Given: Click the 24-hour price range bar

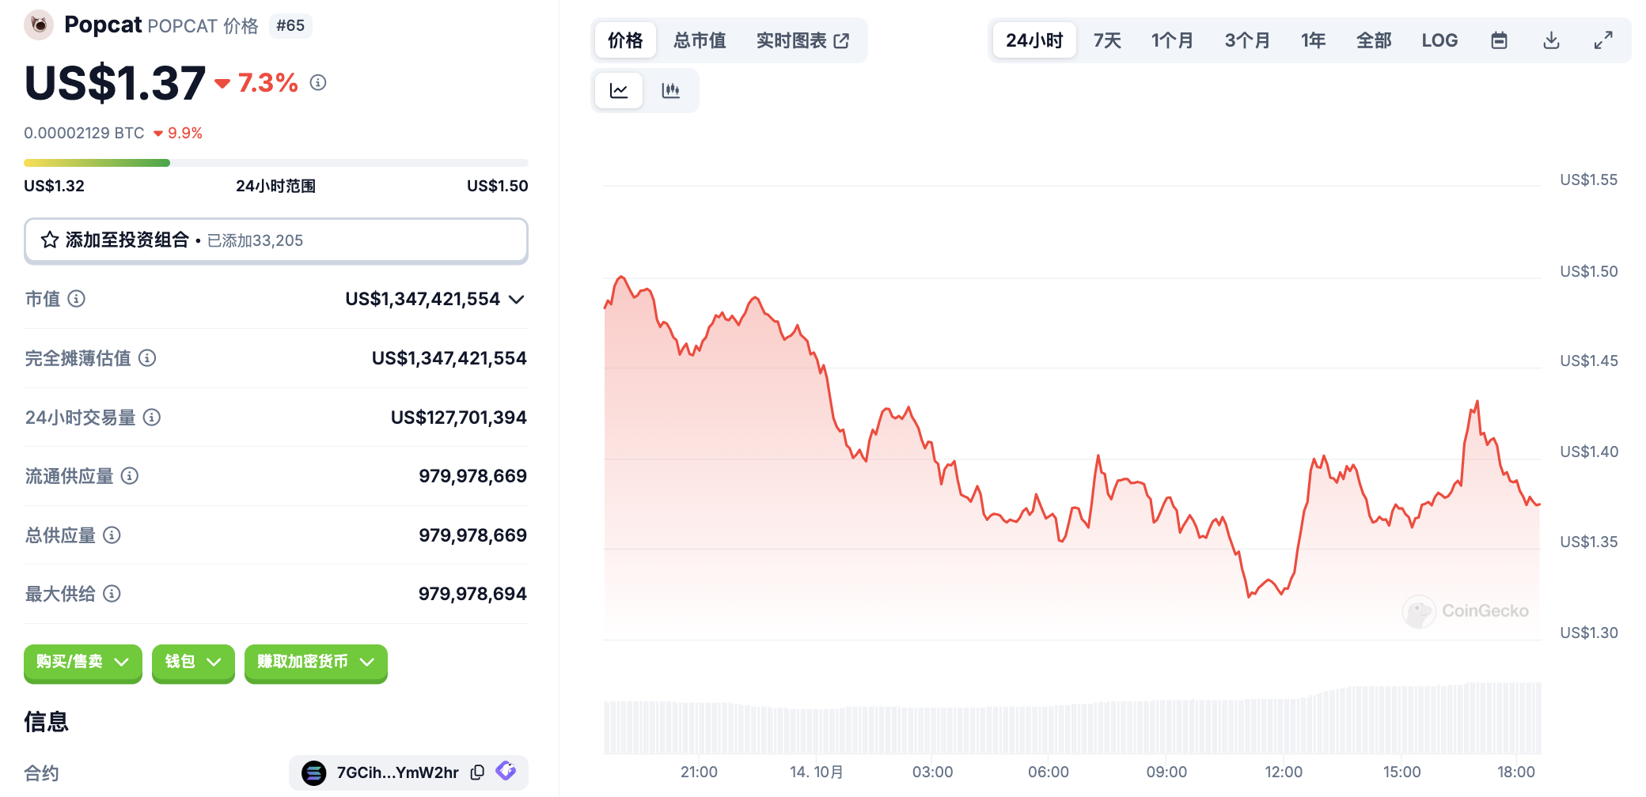Looking at the screenshot, I should click(275, 163).
